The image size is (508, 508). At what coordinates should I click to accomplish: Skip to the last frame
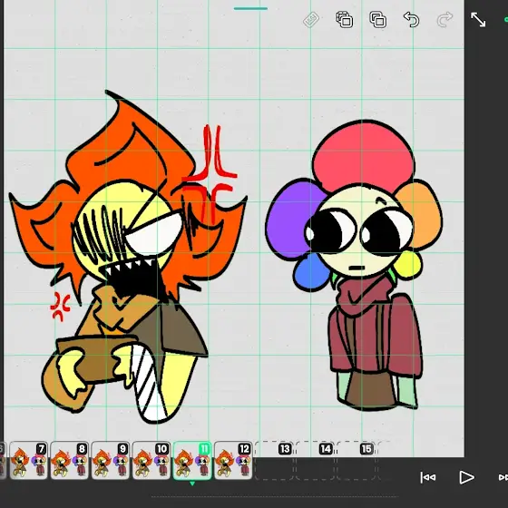pos(503,477)
